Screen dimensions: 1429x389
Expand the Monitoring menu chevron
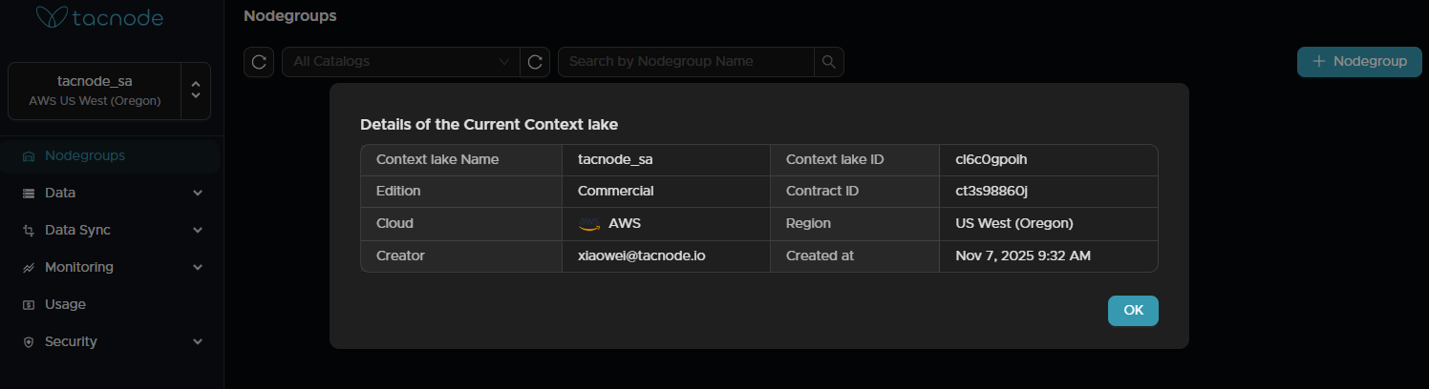coord(198,267)
